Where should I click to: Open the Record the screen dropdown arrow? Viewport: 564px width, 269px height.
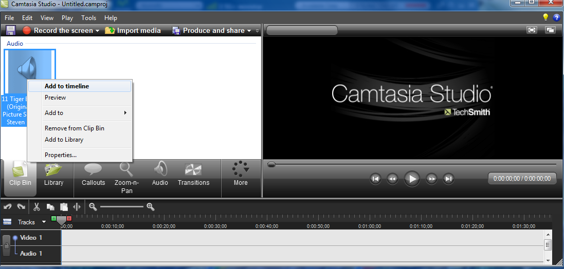97,31
